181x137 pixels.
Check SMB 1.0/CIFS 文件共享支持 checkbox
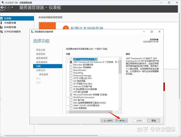point(71,105)
